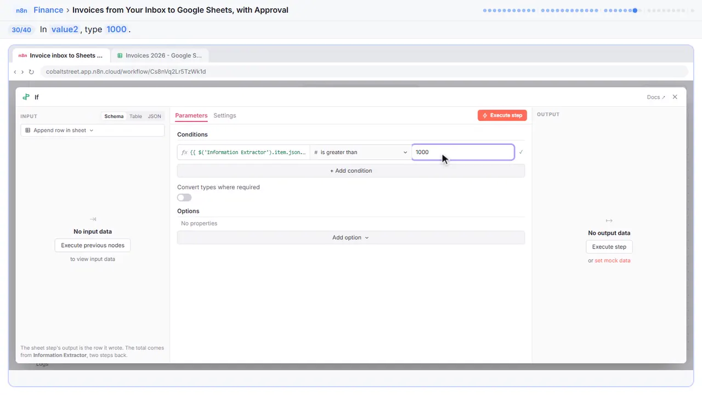702x395 pixels.
Task: Switch to Invoices 2026 Google Sheets tab
Action: point(159,55)
